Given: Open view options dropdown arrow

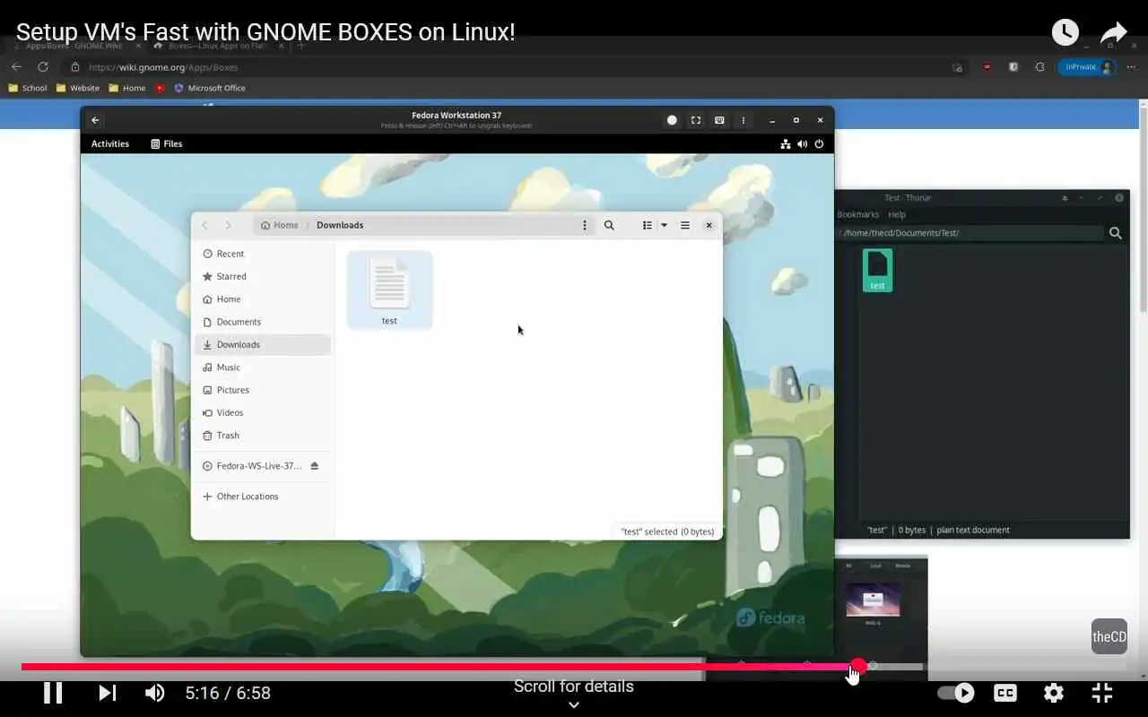Looking at the screenshot, I should click(665, 225).
